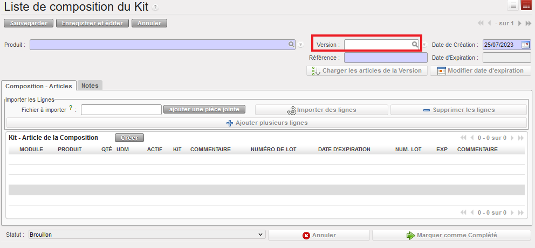
Task: Sort by NUMÉRO DE LOT column header
Action: pos(273,150)
